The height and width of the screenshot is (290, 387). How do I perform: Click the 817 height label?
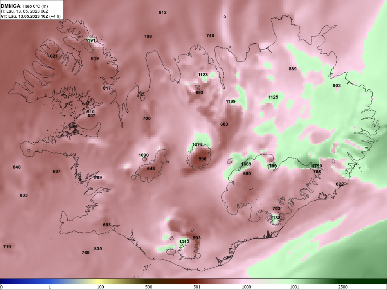click(x=107, y=88)
